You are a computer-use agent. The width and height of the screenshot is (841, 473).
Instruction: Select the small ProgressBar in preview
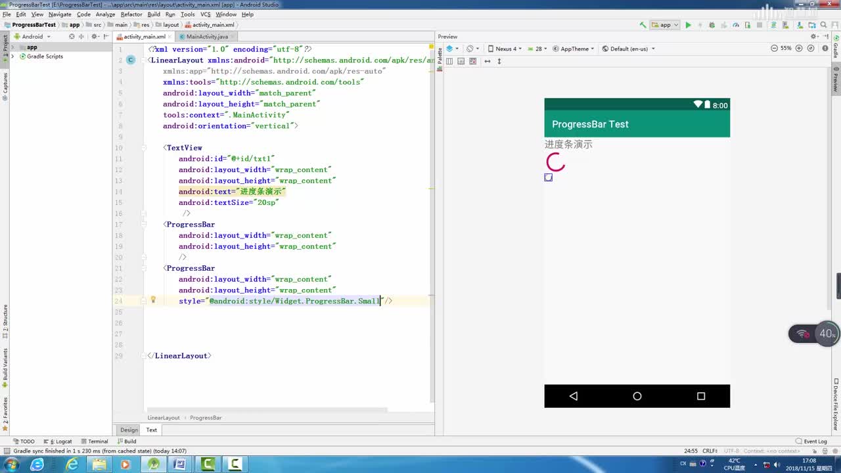549,177
